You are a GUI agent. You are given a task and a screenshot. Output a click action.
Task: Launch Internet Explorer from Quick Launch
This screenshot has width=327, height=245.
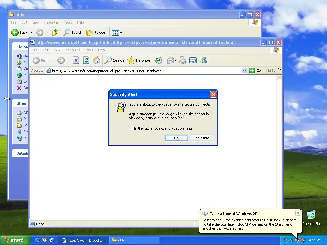coord(37,240)
